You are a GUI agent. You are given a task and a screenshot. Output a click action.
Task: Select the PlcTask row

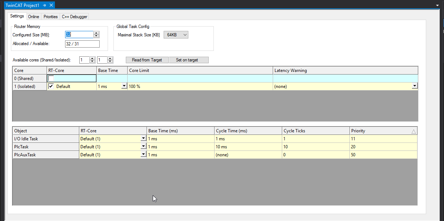(x=46, y=147)
